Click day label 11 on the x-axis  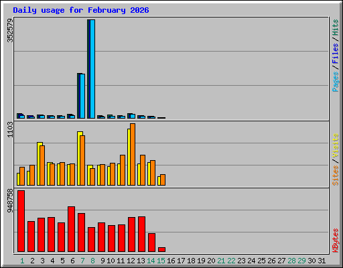pyautogui.click(x=121, y=261)
